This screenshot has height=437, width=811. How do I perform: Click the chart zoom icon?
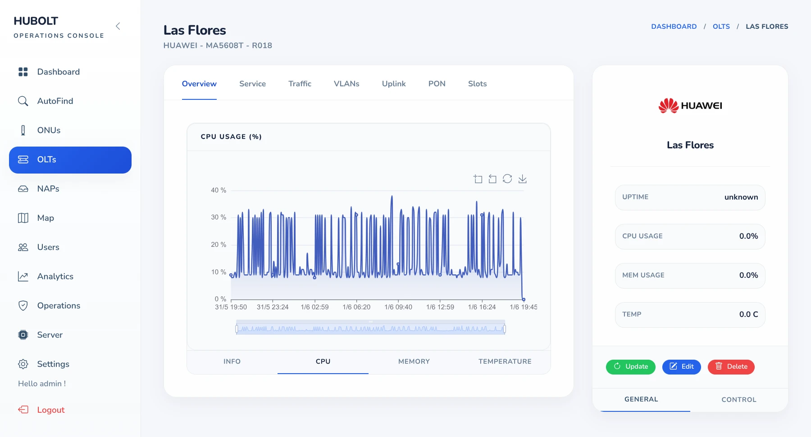(x=478, y=179)
